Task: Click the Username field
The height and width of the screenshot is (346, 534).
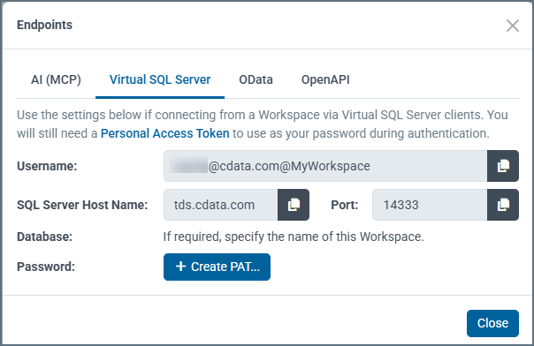Action: 325,166
